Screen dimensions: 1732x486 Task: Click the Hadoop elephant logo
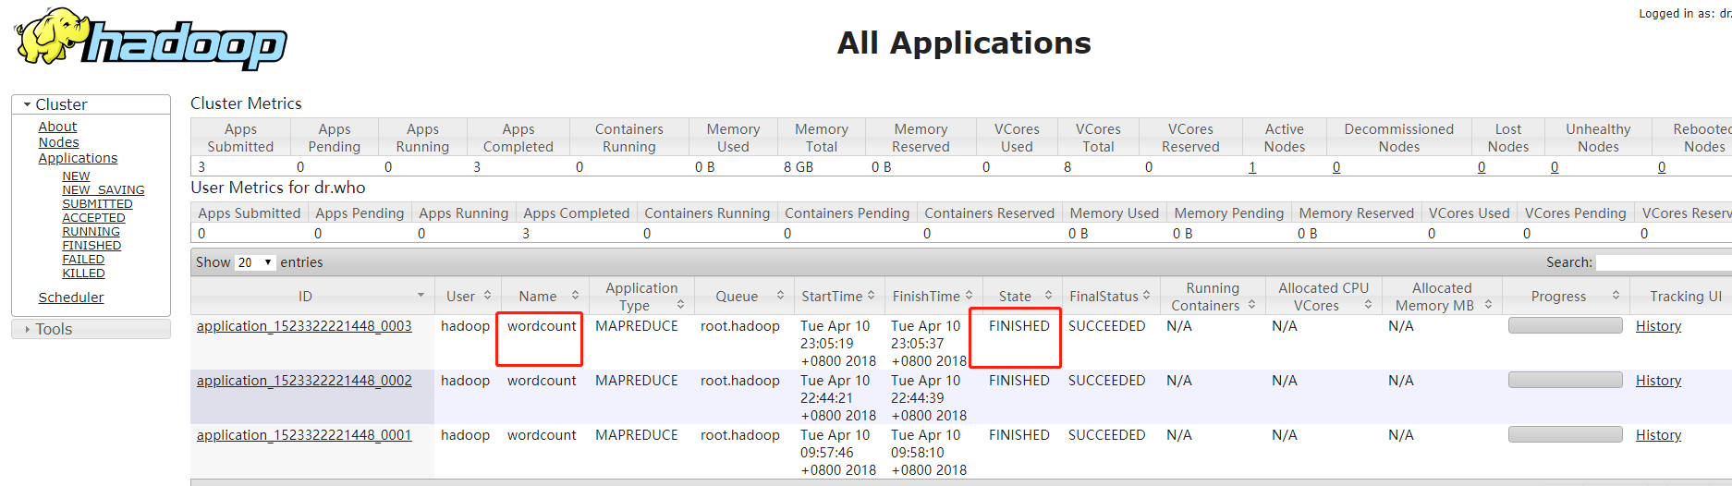(151, 39)
